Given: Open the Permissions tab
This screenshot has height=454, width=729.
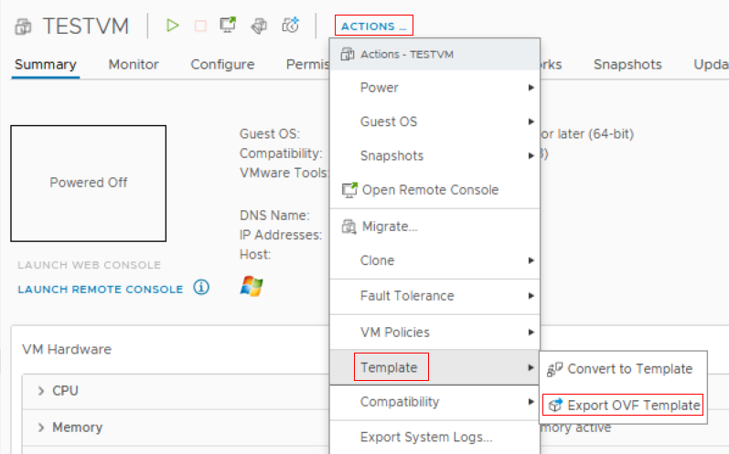Looking at the screenshot, I should coord(307,65).
